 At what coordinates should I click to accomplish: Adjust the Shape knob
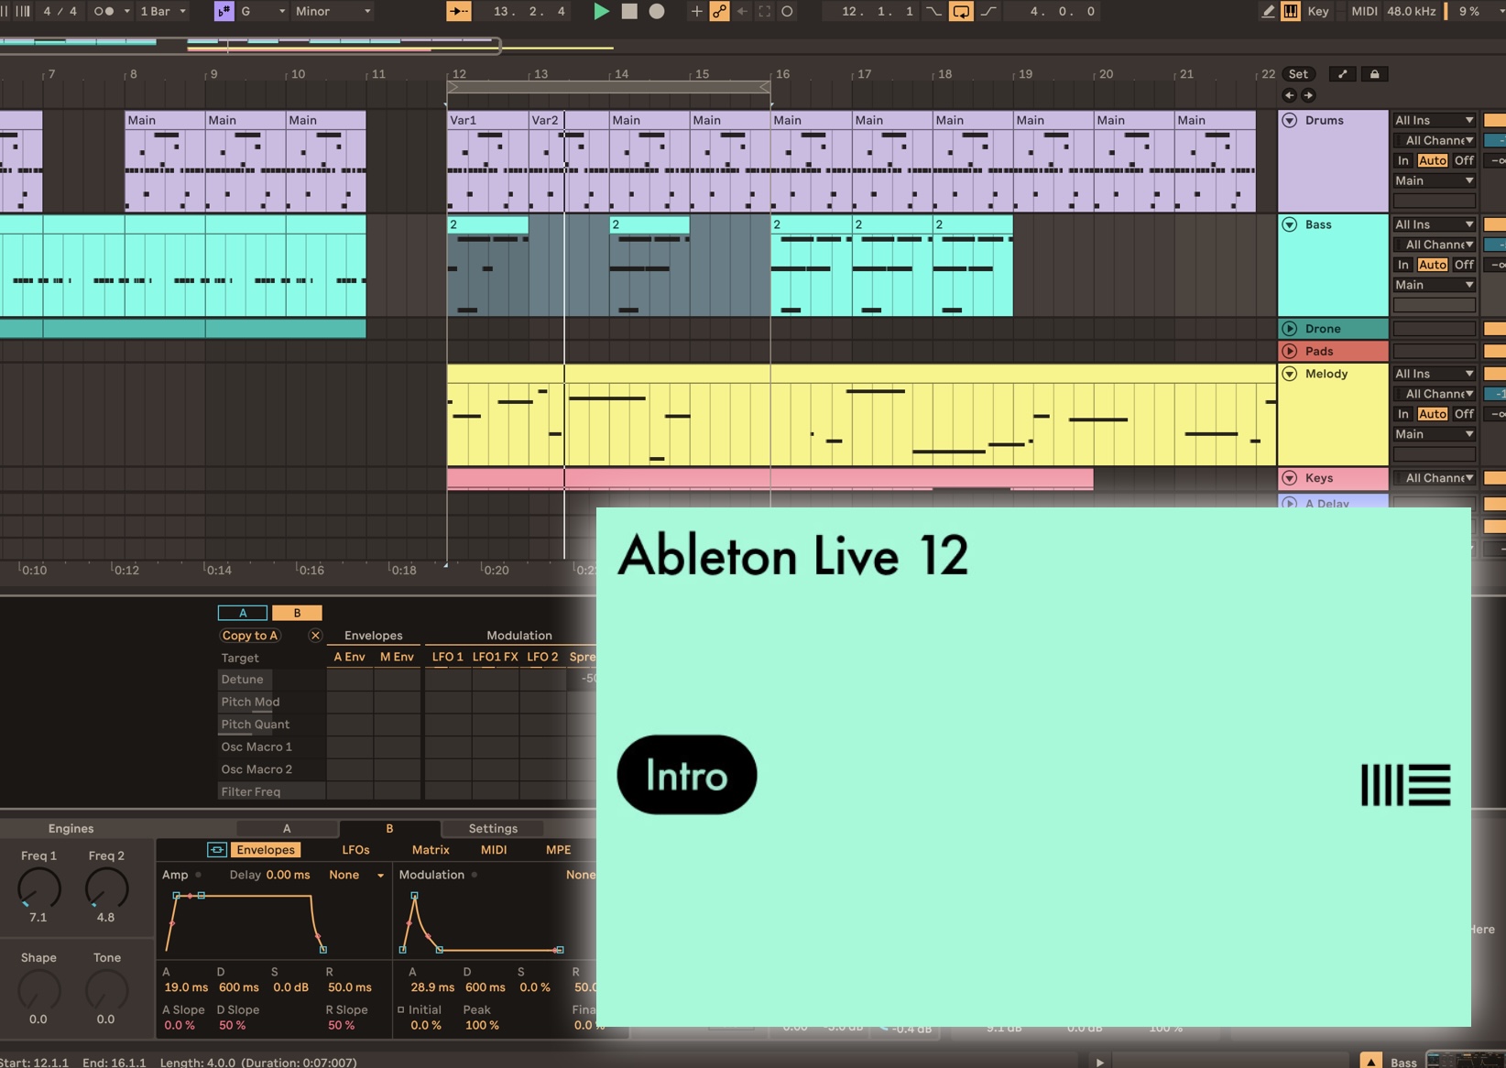tap(39, 989)
